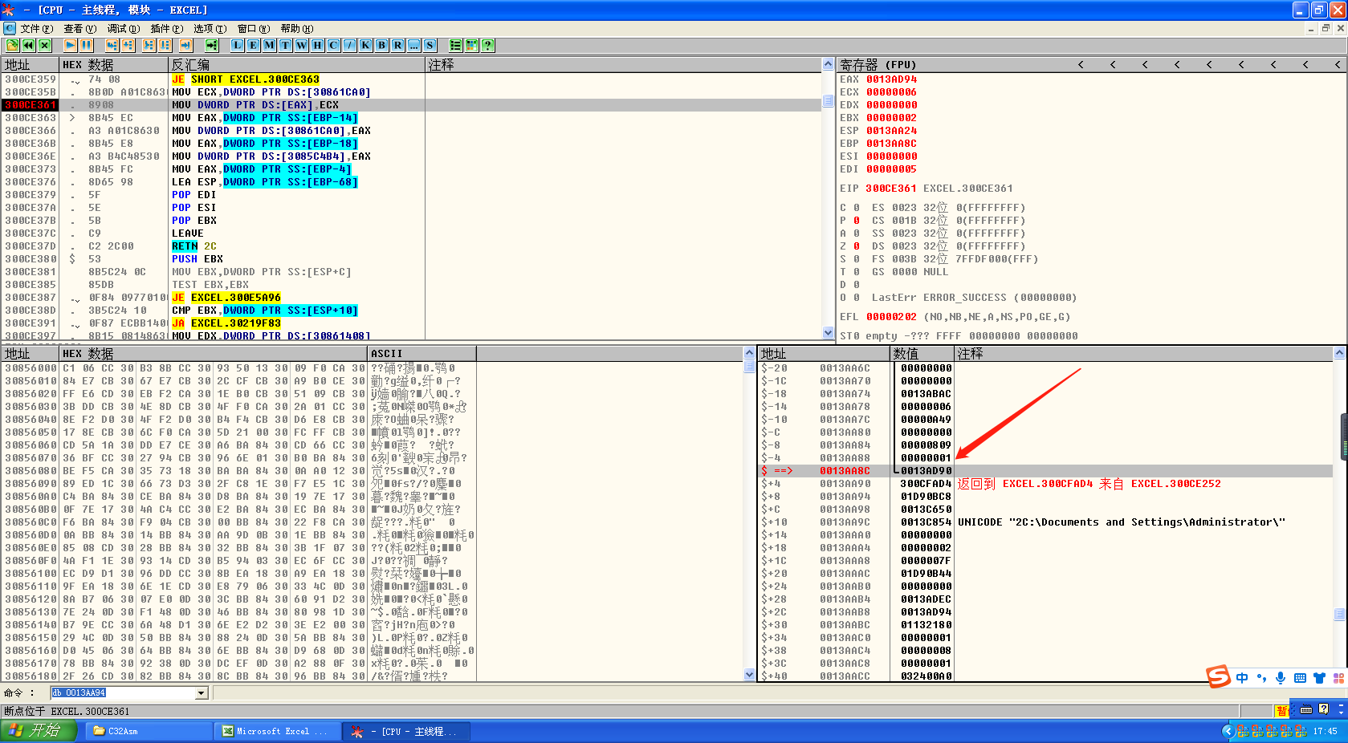Click the Step over toolbar icon

(128, 46)
